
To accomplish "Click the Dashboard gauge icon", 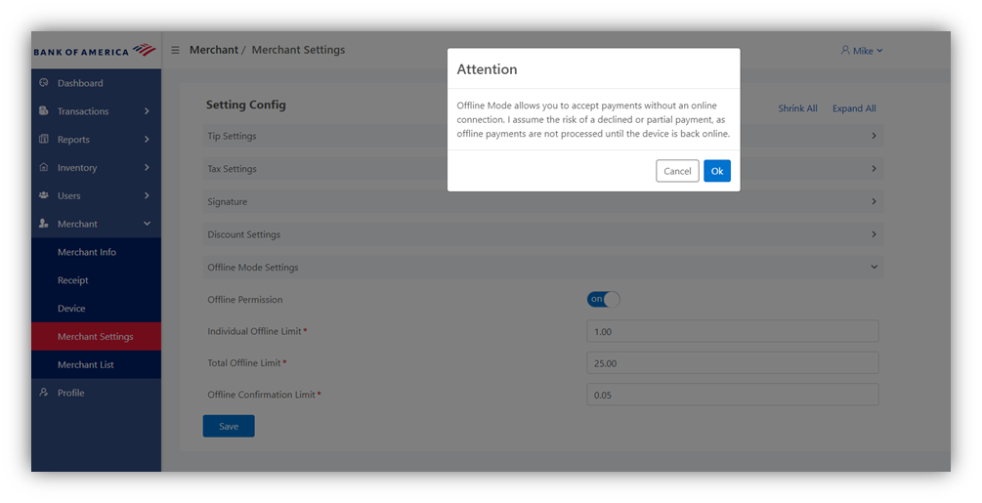I will [44, 83].
